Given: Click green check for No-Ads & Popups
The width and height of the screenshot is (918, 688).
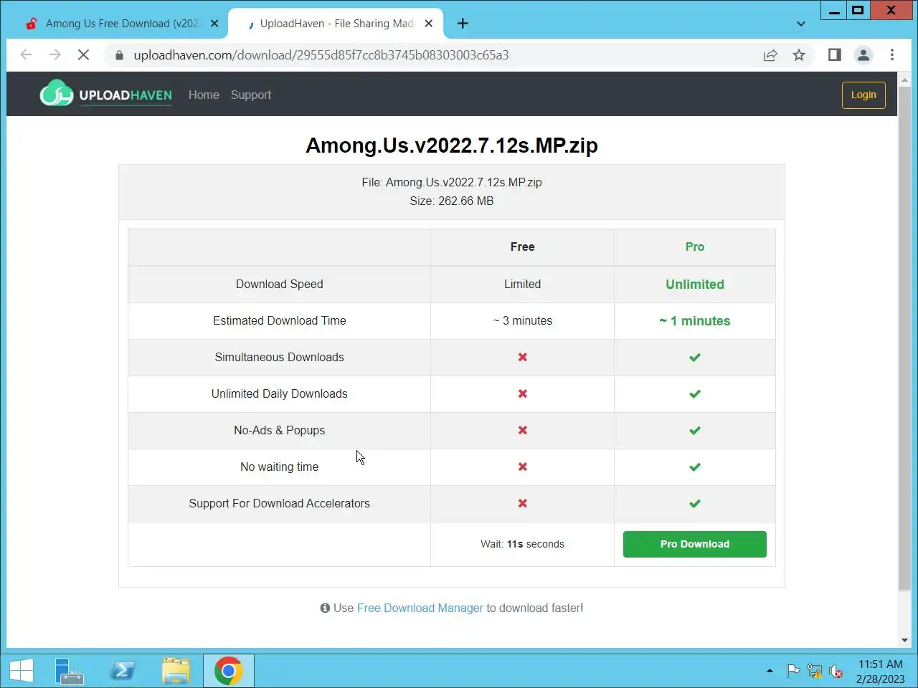Looking at the screenshot, I should (695, 430).
